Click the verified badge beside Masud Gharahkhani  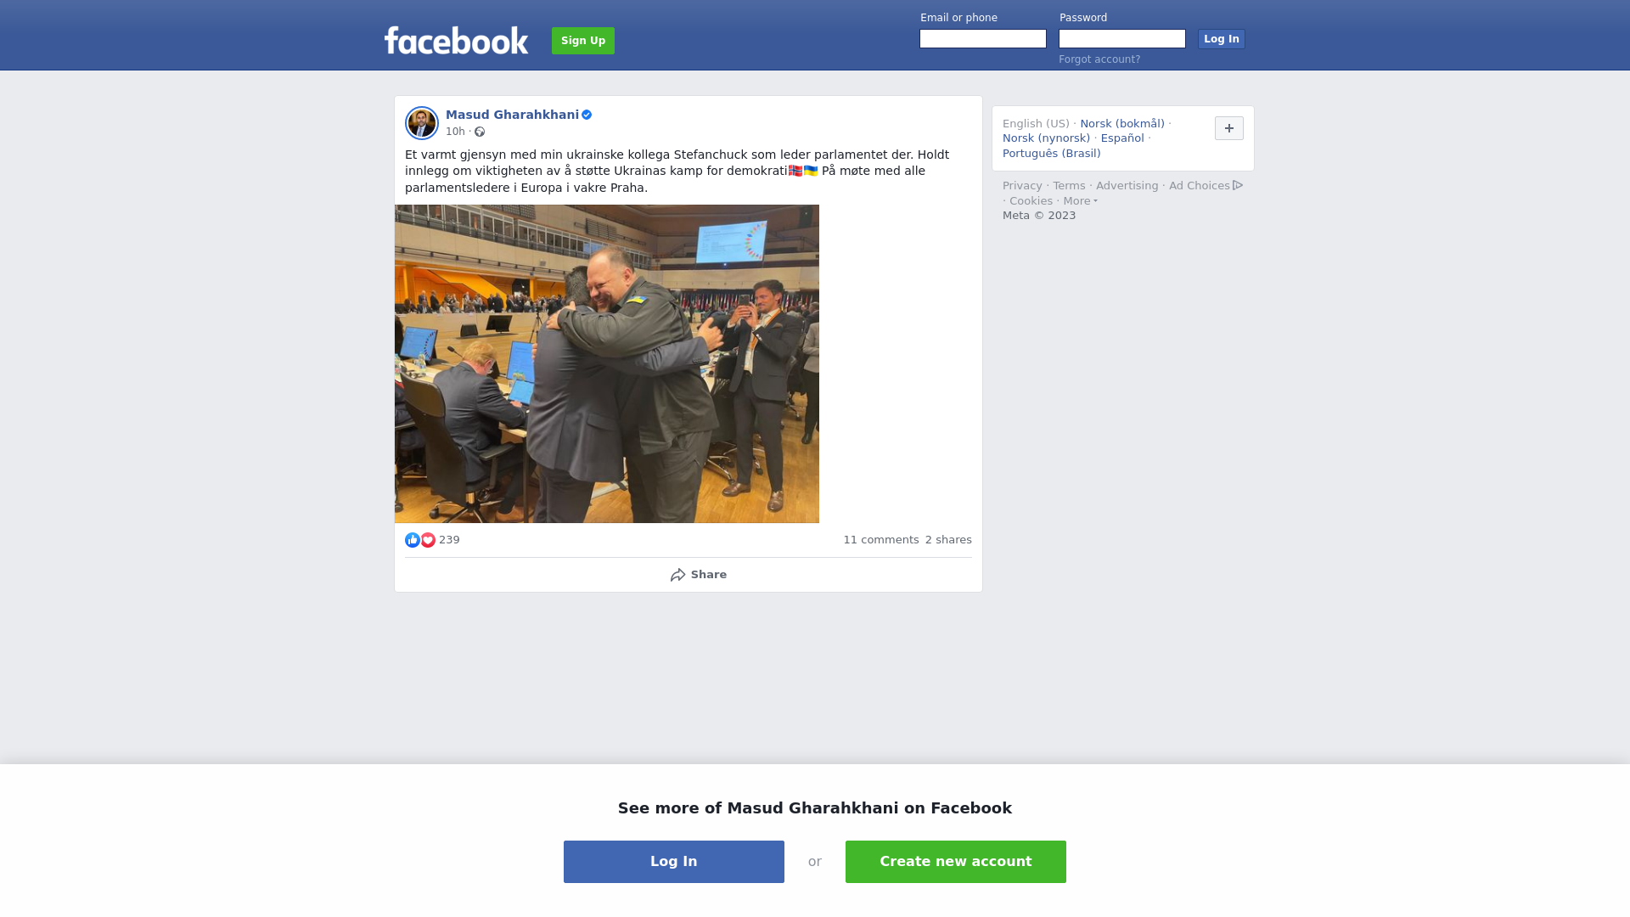587,115
